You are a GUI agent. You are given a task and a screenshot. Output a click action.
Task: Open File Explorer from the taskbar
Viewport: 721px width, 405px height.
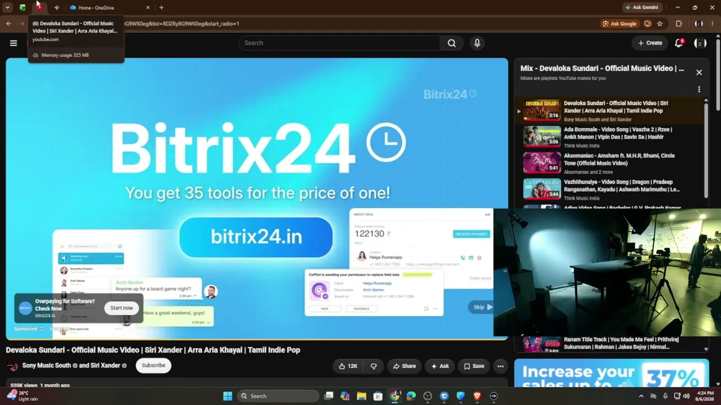tap(362, 396)
